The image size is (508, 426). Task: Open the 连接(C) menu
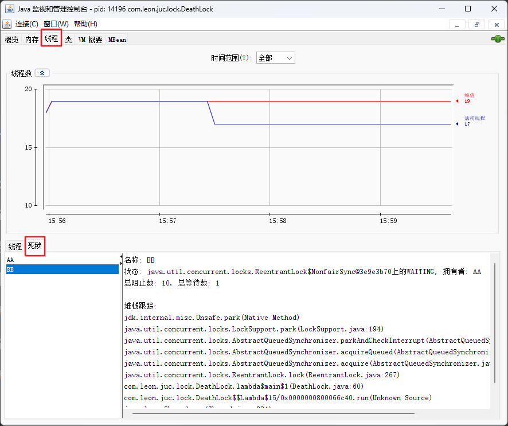point(26,24)
